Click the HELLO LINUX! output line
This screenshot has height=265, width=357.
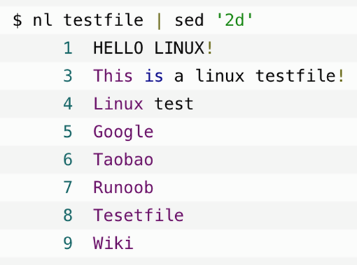pyautogui.click(x=153, y=48)
